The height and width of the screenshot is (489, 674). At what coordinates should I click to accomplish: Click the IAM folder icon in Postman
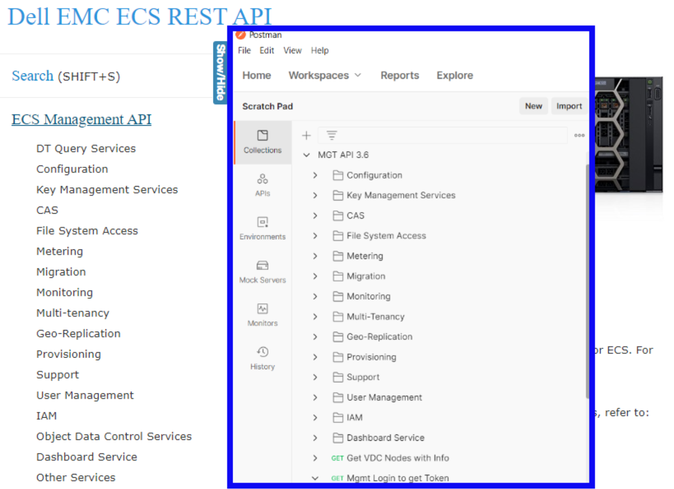pos(338,418)
